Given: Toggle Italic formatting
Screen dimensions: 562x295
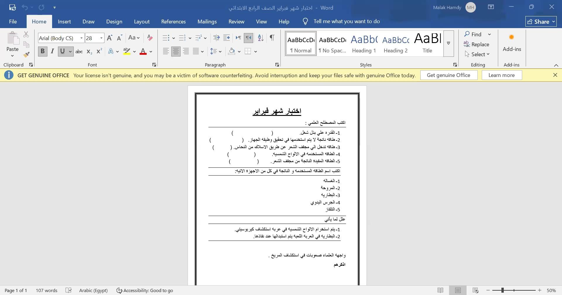Looking at the screenshot, I should pyautogui.click(x=52, y=52).
